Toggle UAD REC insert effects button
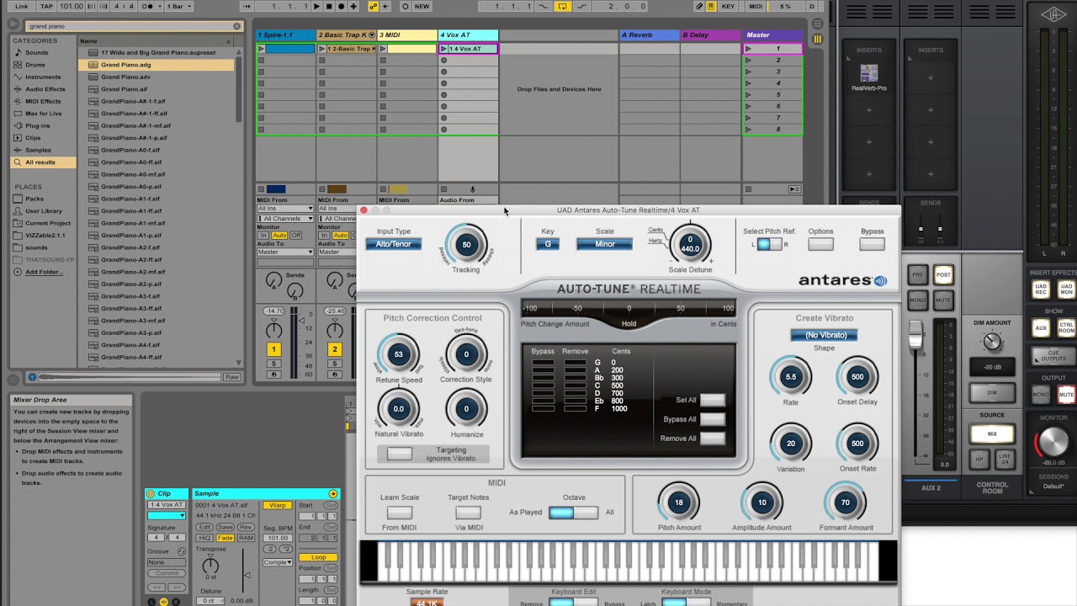This screenshot has height=606, width=1077. pos(1041,290)
